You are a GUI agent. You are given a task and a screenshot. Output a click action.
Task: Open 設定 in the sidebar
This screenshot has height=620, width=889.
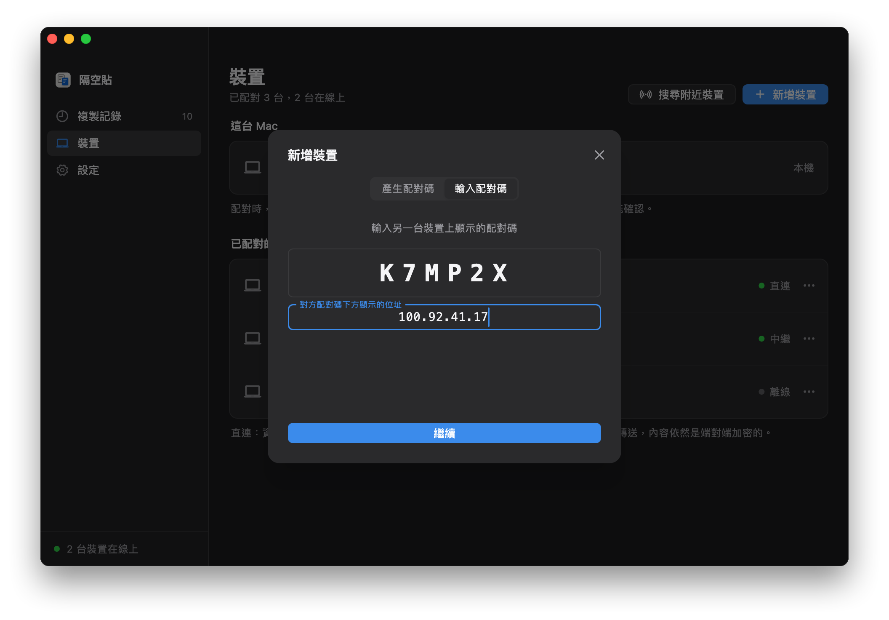[124, 170]
